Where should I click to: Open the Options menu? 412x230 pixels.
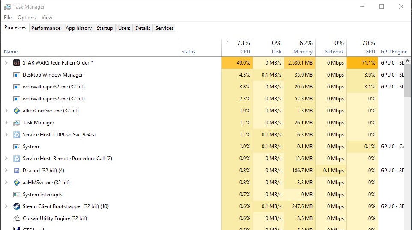coord(27,18)
